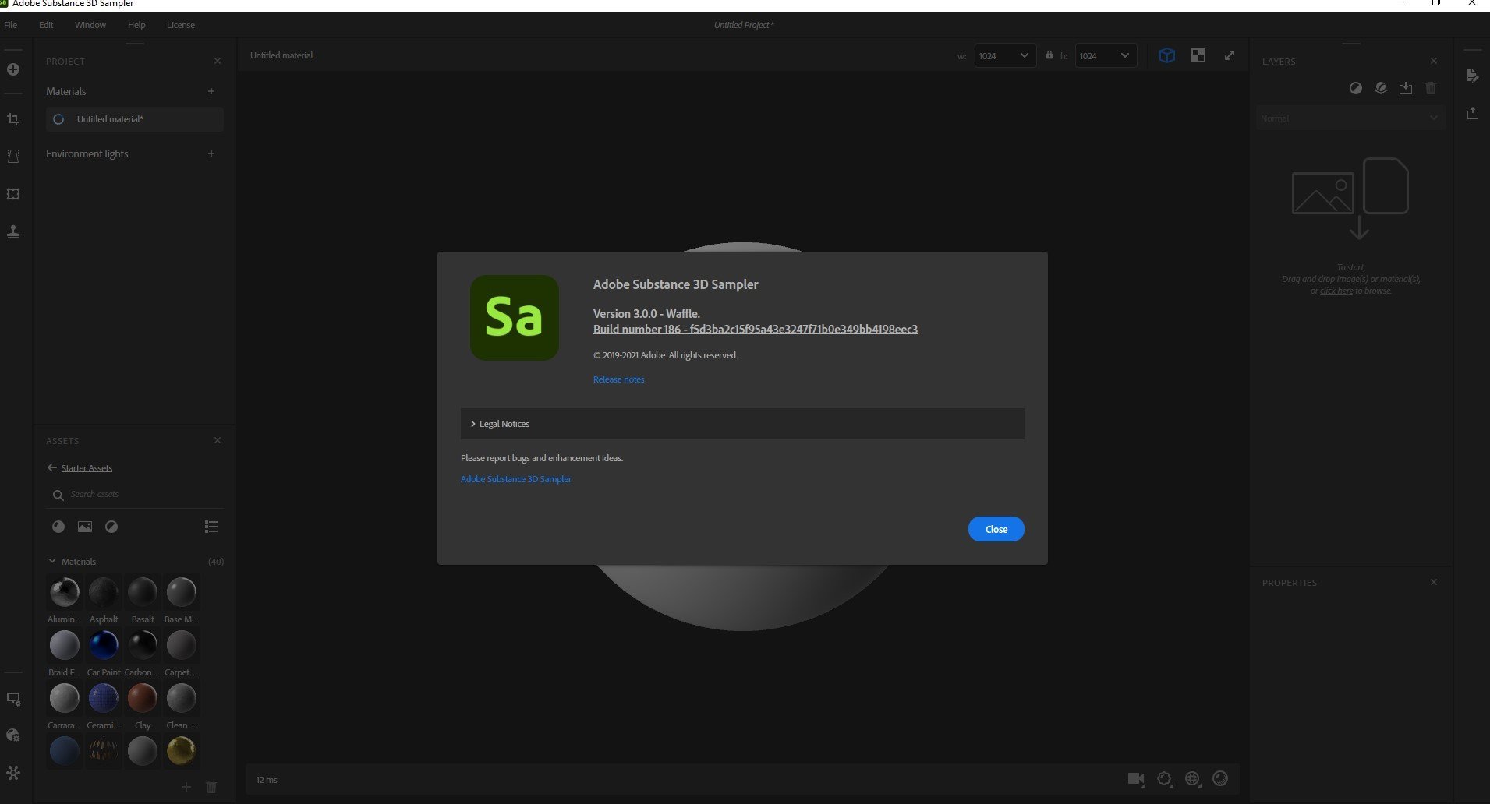Close the Layers panel
The height and width of the screenshot is (804, 1490).
[1434, 61]
